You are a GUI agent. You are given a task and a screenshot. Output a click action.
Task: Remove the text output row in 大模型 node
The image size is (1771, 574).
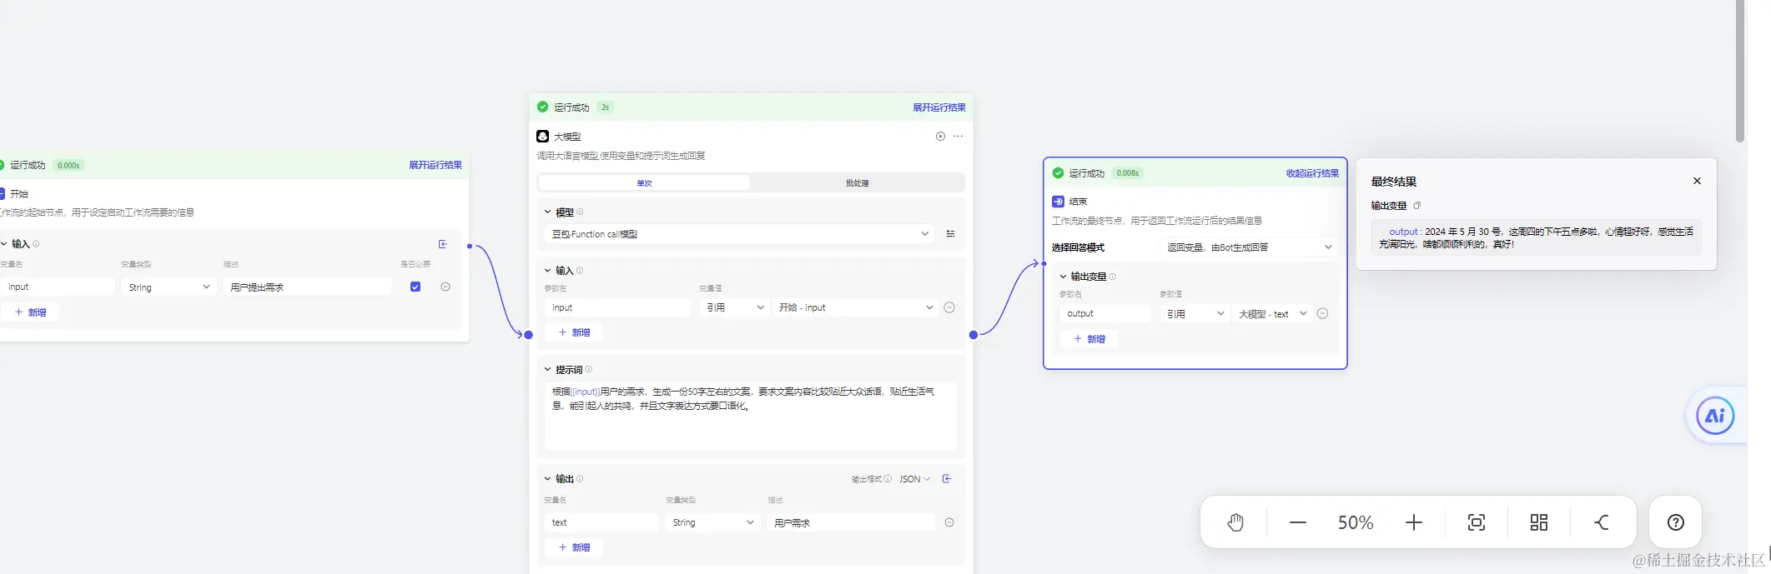click(x=949, y=522)
